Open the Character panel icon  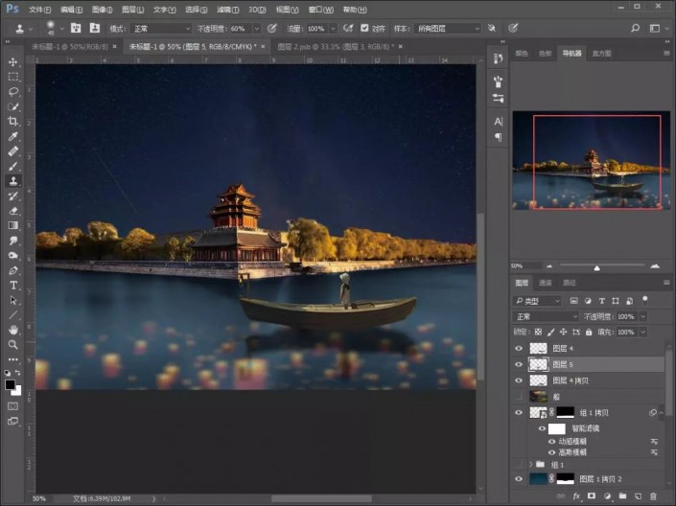(x=498, y=122)
